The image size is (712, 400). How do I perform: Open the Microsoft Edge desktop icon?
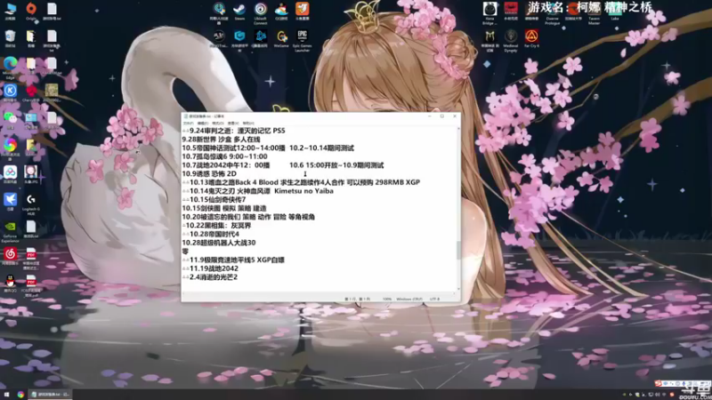(10, 68)
